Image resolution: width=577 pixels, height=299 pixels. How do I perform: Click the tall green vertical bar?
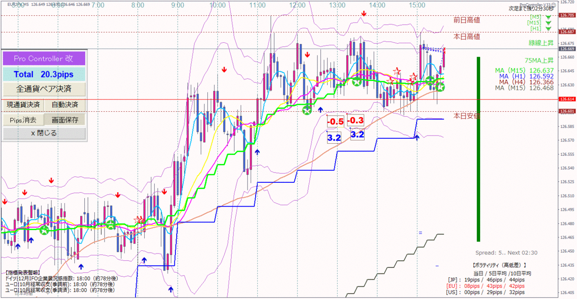478,149
